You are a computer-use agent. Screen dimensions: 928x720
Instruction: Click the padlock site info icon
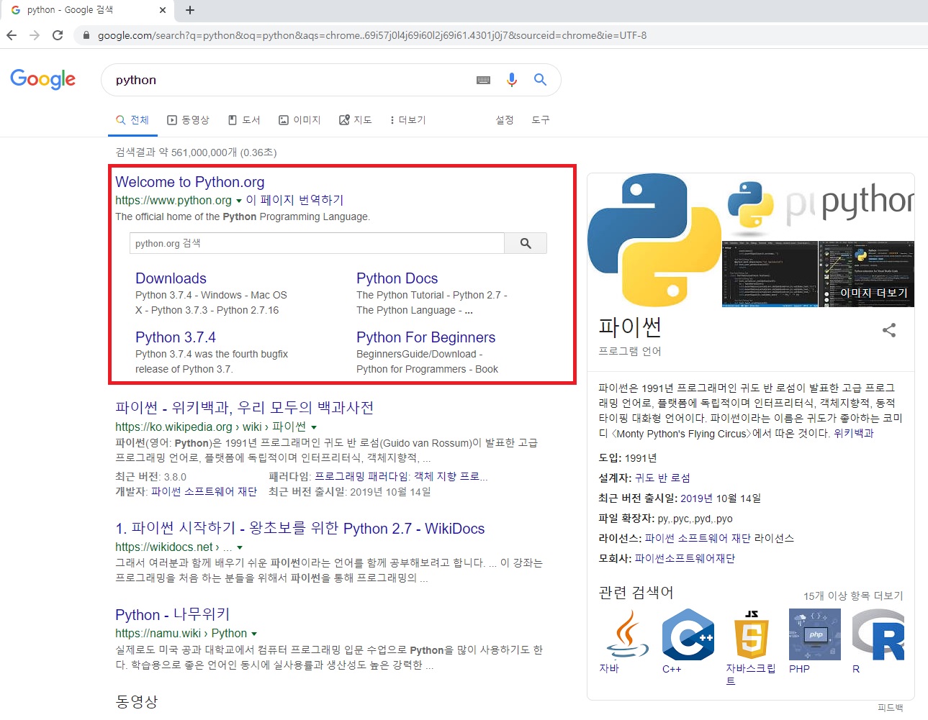86,35
